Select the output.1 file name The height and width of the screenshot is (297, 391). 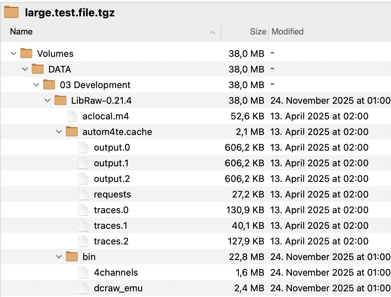[x=111, y=163]
